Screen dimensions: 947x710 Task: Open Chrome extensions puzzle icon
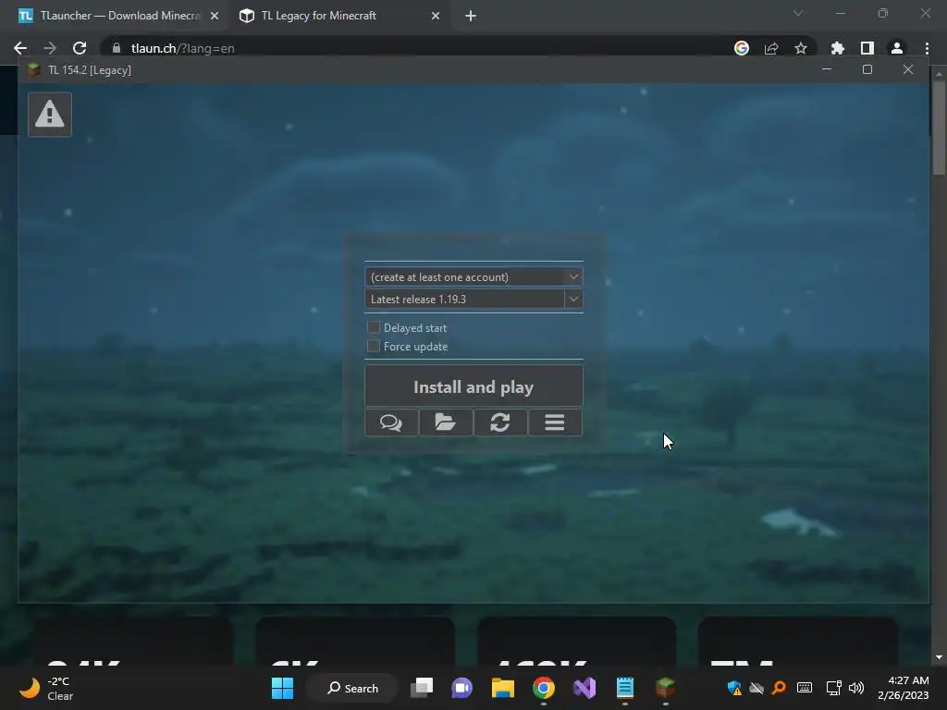point(838,48)
